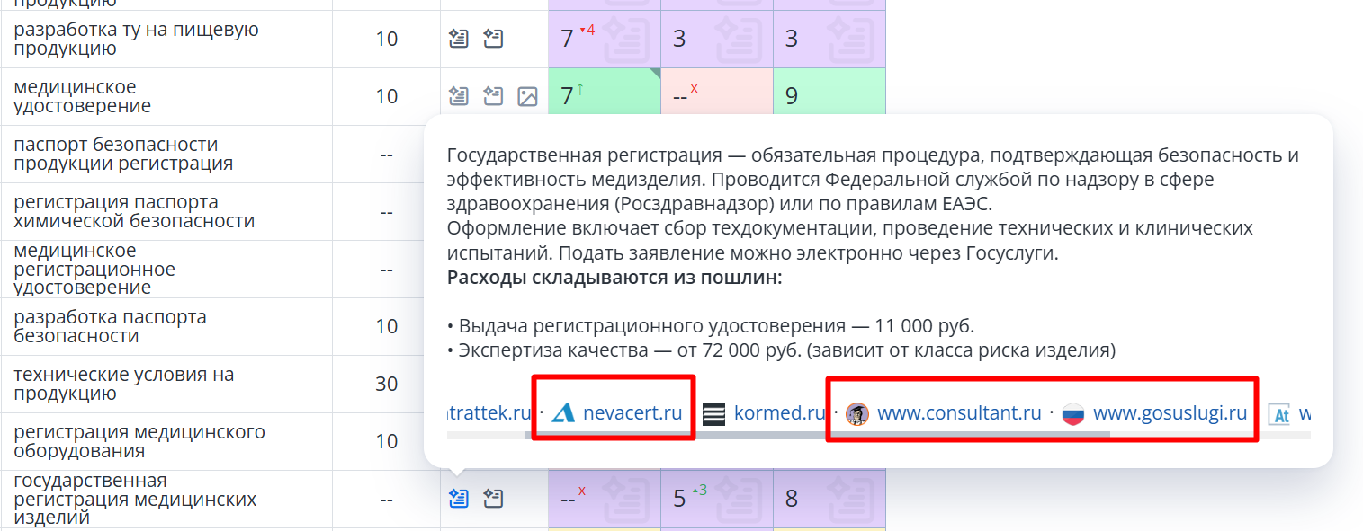Click the green '9' position cell
Image resolution: width=1363 pixels, height=531 pixels.
[x=829, y=91]
